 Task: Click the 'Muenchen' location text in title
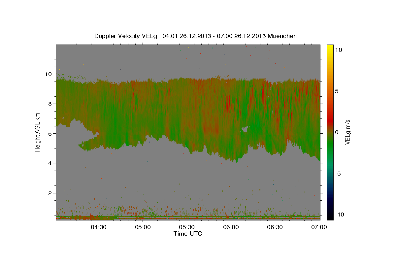tap(282, 36)
